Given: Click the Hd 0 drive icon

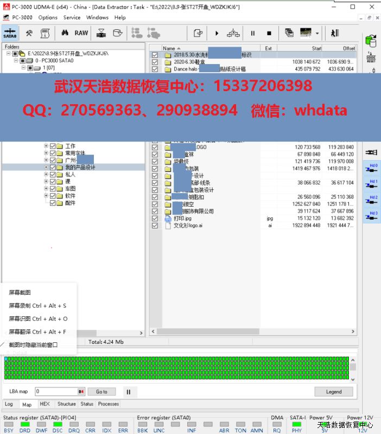Looking at the screenshot, I should 372,169.
